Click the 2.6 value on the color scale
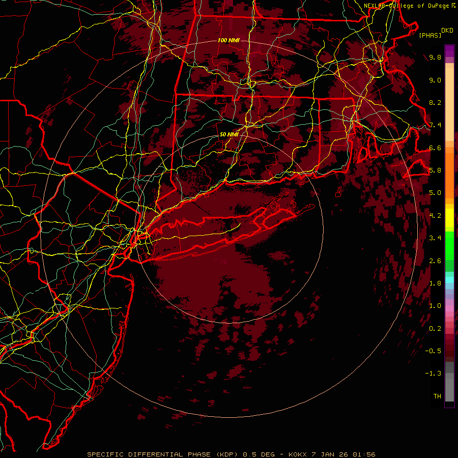This screenshot has width=458, height=458. click(x=435, y=261)
